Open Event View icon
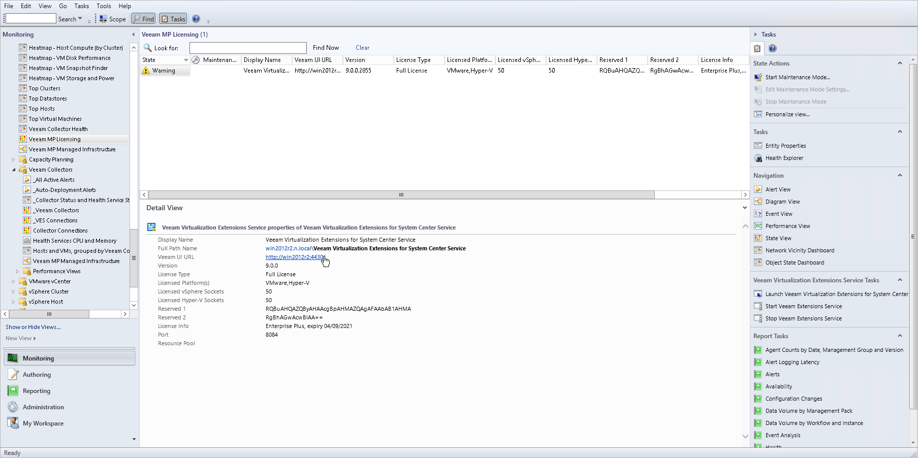Screen dimensions: 918x458 758,214
